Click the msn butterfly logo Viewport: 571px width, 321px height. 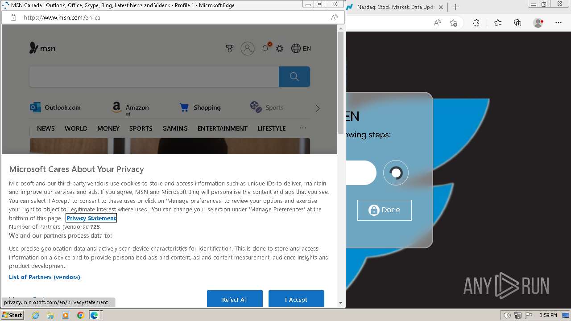pos(42,48)
